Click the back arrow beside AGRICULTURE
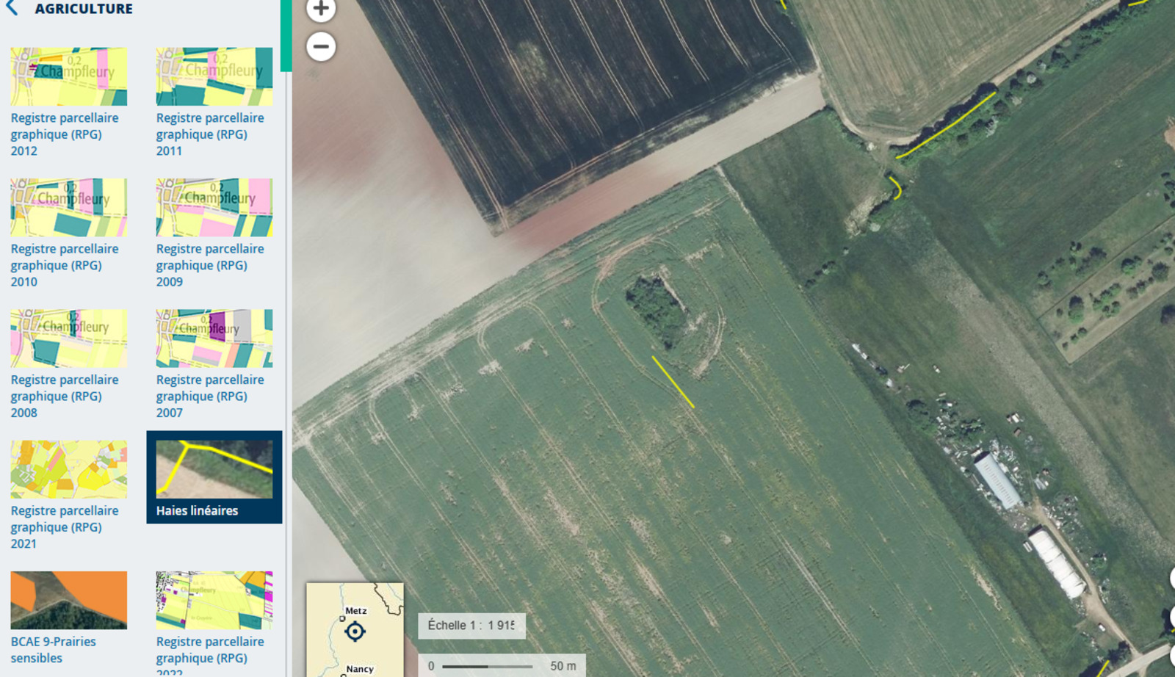Viewport: 1175px width, 677px height. coord(12,9)
